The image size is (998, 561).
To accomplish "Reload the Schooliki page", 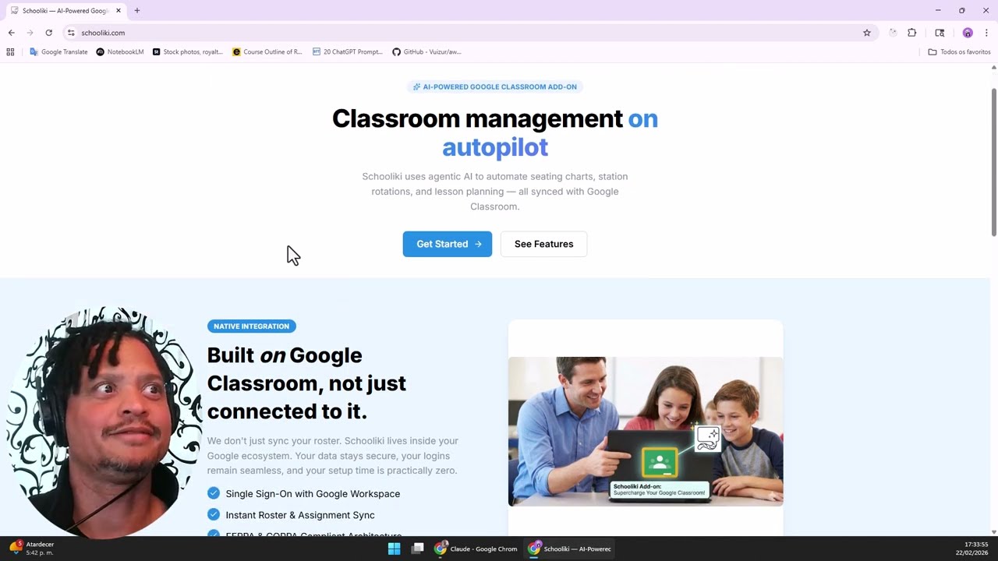I will (48, 33).
